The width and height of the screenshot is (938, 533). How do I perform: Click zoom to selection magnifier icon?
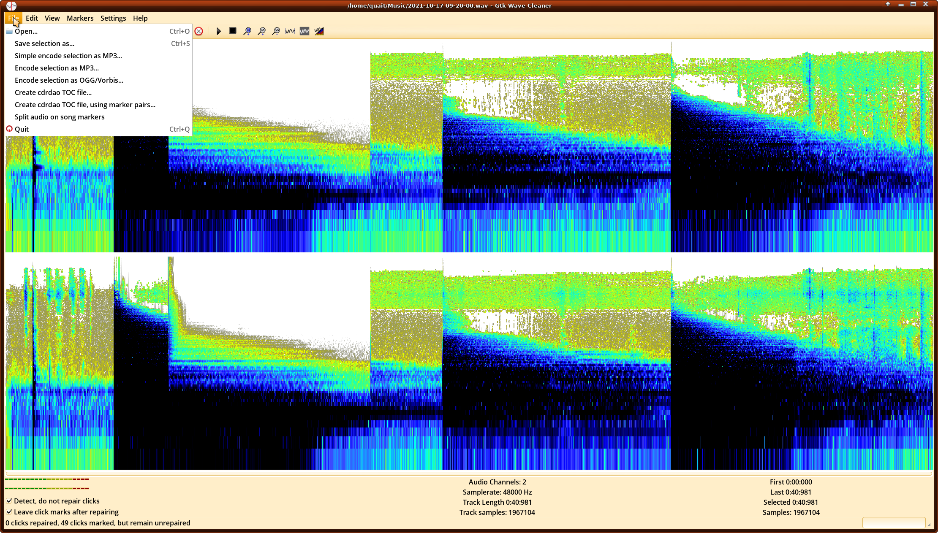pyautogui.click(x=247, y=31)
